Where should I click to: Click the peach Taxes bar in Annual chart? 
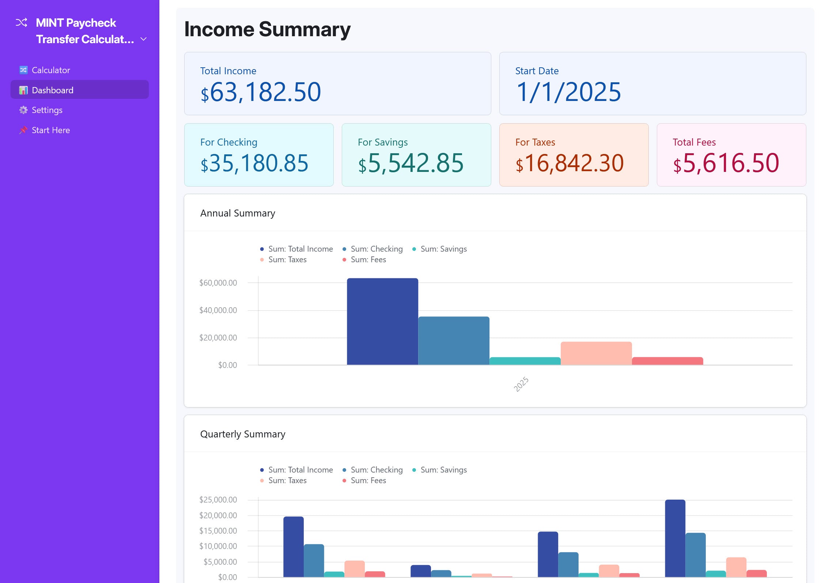596,353
